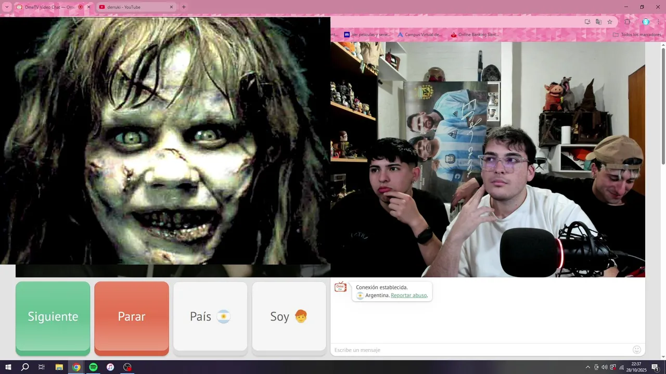Click the recording app taskbar icon
666x374 pixels.
click(x=127, y=367)
